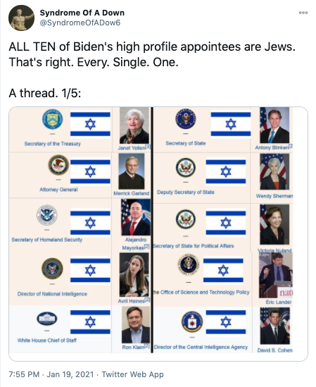The height and width of the screenshot is (387, 316).
Task: Click the Attorney General label in image
Action: 58,190
